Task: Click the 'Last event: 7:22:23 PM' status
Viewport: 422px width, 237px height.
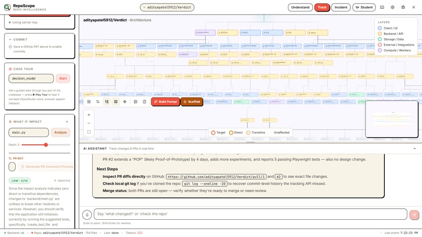Action: click(x=401, y=233)
